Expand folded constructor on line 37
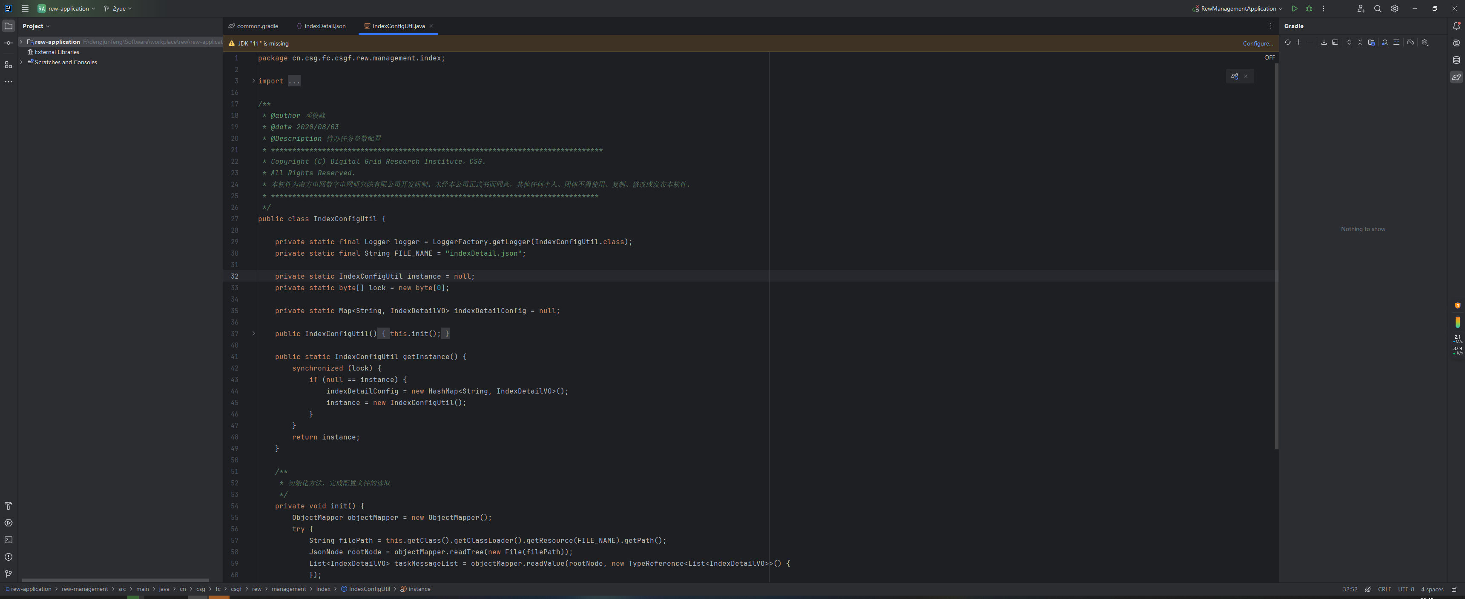The width and height of the screenshot is (1465, 599). pos(254,334)
